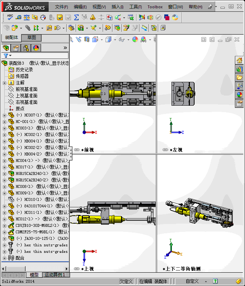Click Section View icon in viewport toolbar

87,39
